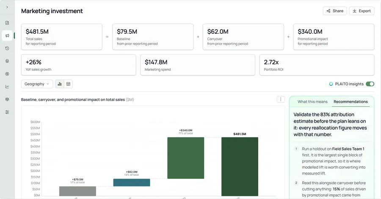Image resolution: width=381 pixels, height=199 pixels.
Task: Click the $340.0M Promotional impact card
Action: [x=334, y=37]
